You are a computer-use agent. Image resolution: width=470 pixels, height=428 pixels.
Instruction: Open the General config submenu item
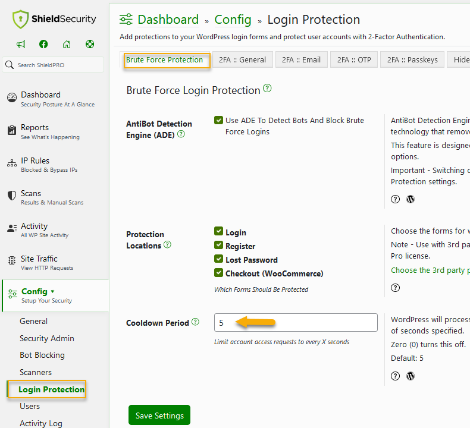click(33, 322)
